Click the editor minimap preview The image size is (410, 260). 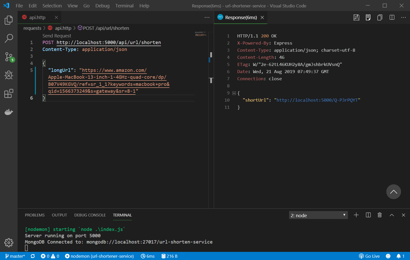pos(201,34)
